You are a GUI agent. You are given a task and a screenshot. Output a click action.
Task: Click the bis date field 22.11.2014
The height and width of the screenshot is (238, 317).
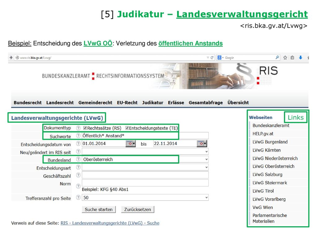point(175,144)
